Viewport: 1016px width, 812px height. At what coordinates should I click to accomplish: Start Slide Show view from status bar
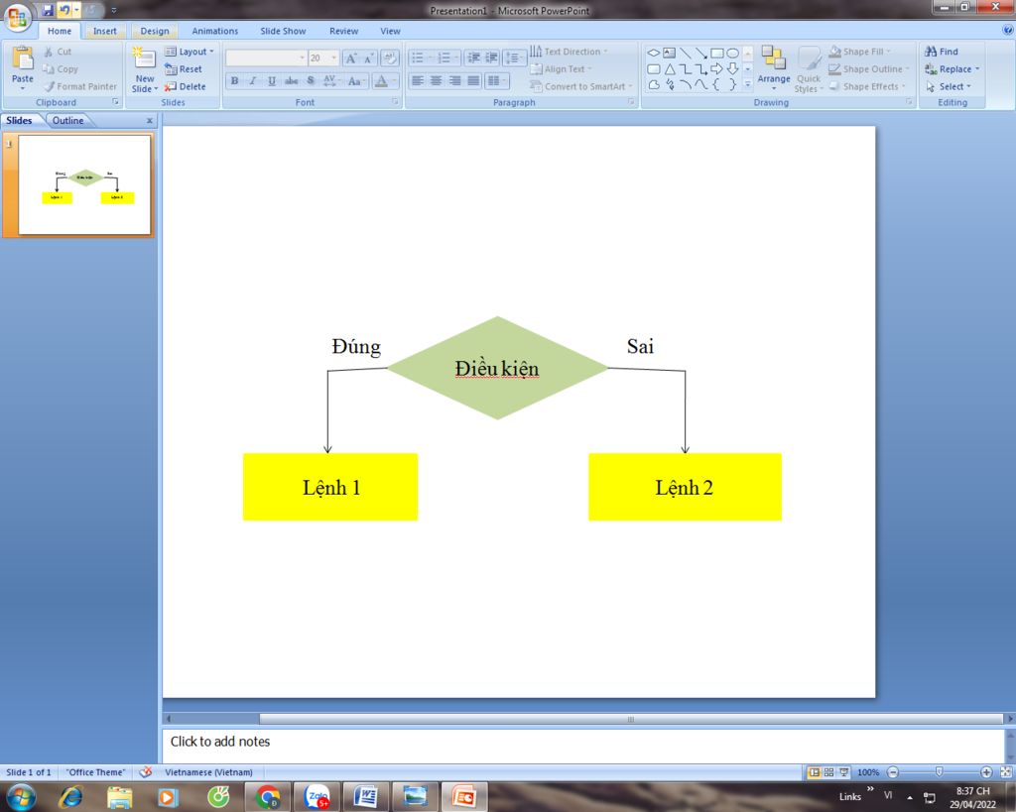pos(843,772)
